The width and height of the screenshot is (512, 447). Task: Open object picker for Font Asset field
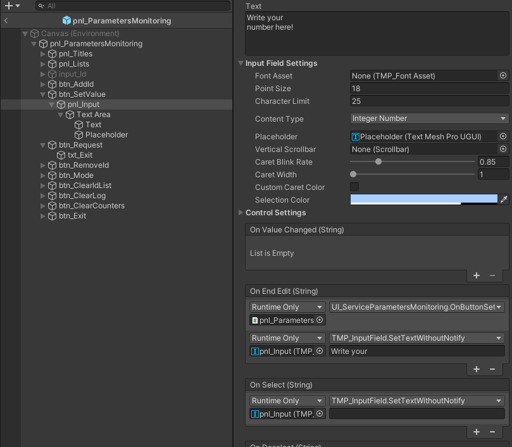point(503,76)
